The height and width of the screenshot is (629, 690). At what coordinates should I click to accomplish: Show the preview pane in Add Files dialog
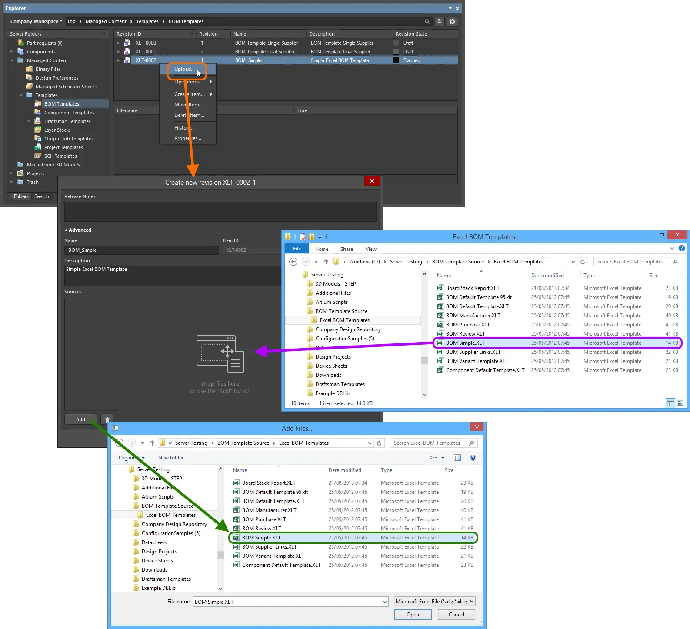click(457, 458)
